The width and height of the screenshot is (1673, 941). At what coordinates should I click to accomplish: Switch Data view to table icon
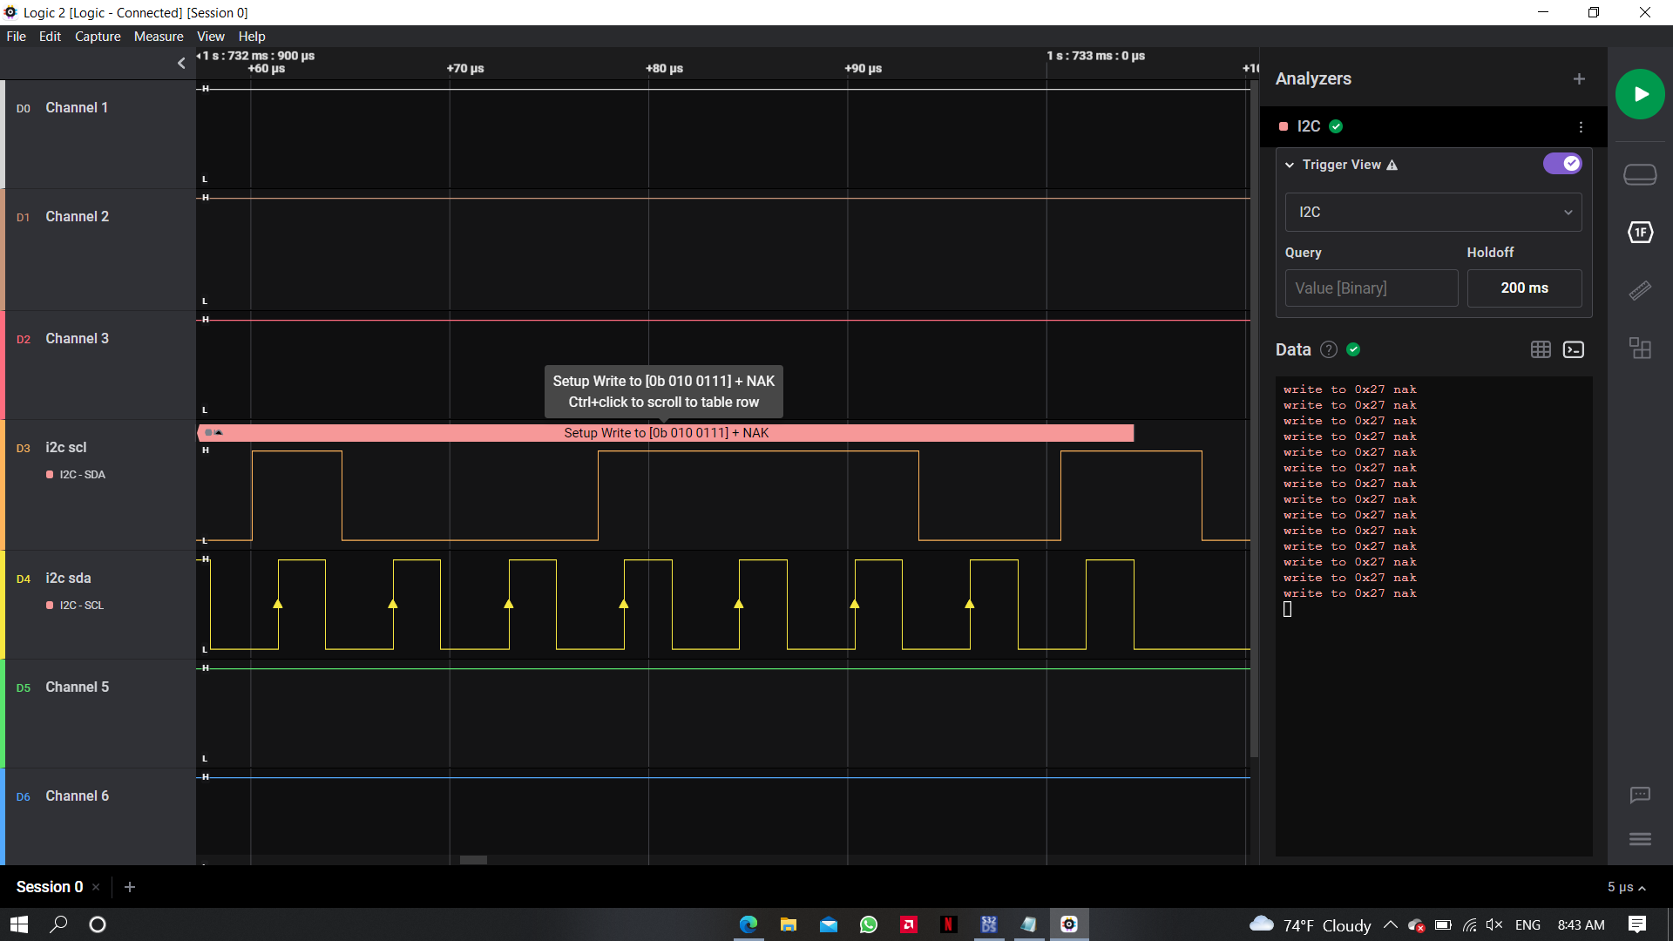1540,349
